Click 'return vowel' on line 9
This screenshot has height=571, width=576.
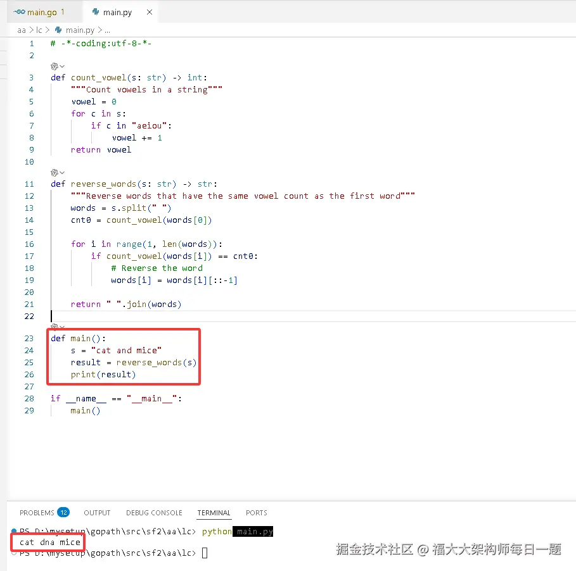101,150
